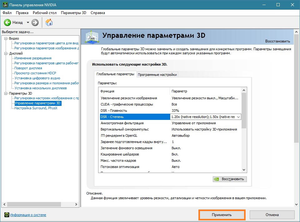This screenshot has width=300, height=222.
Task: Collapse the Параметры 3D tree node
Action: click(6, 93)
